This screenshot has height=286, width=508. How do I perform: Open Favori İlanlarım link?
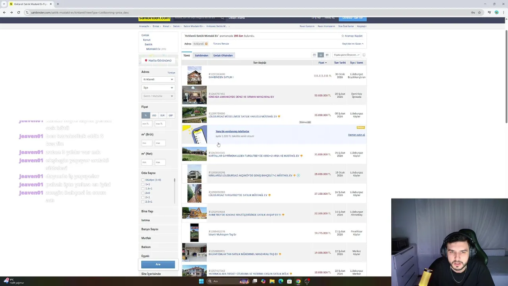307,26
